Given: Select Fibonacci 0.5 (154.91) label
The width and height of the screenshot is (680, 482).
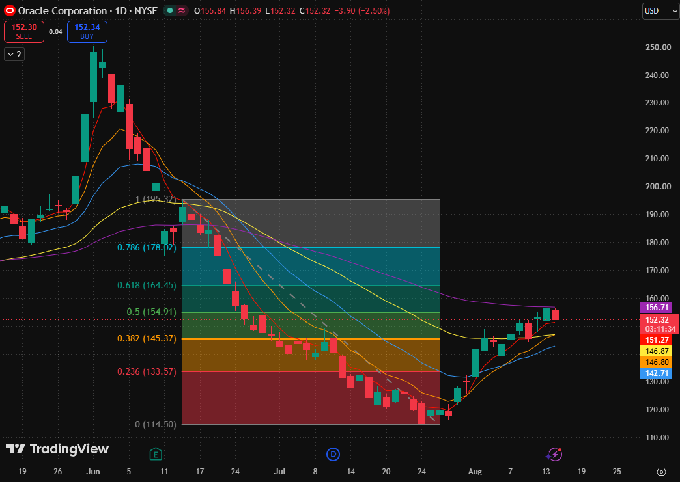Looking at the screenshot, I should point(152,312).
